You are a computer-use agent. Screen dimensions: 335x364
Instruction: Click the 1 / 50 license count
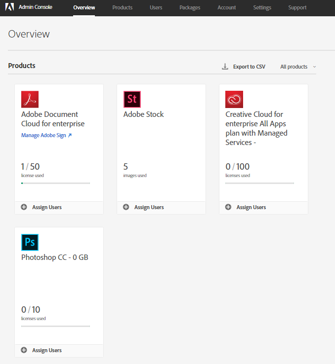point(30,166)
